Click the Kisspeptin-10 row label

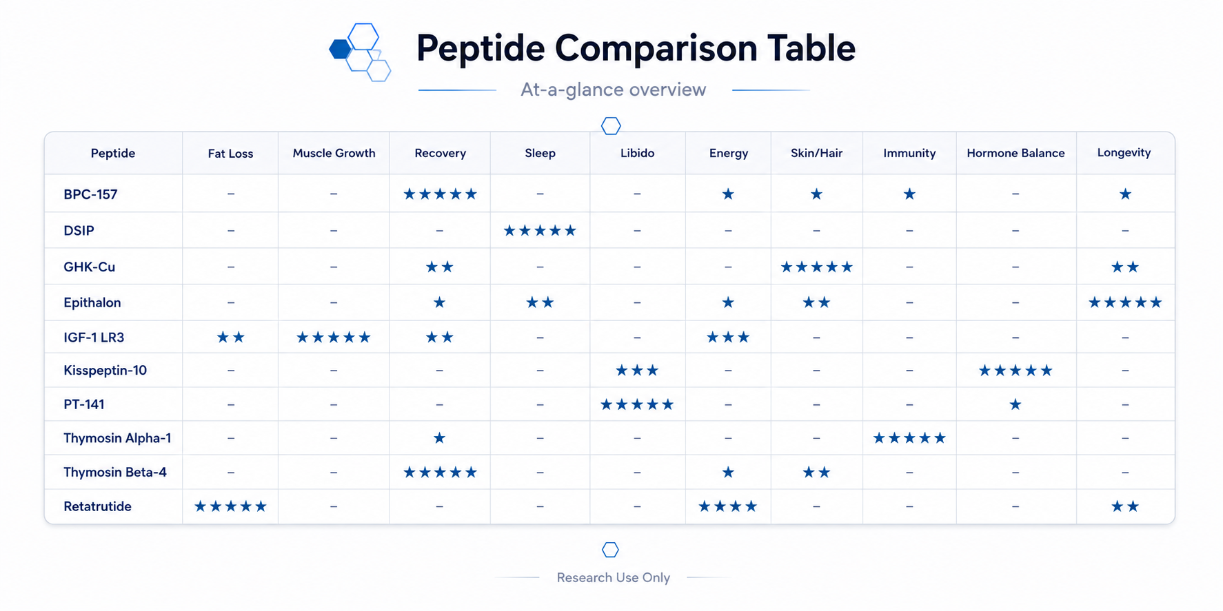pos(105,371)
